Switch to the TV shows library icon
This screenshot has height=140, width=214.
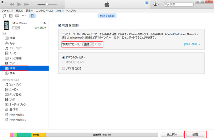(x=17, y=16)
